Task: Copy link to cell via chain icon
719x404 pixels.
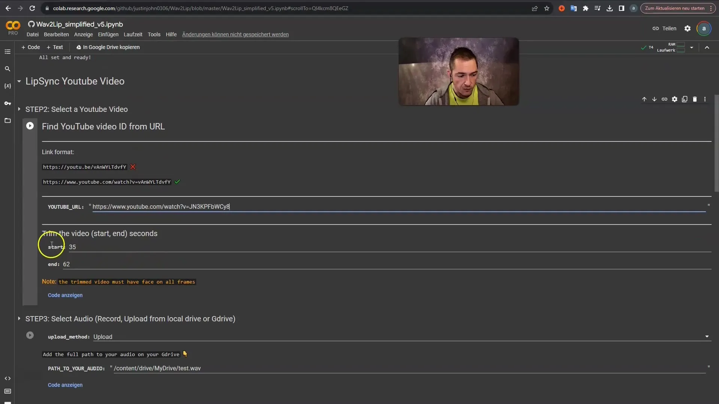Action: click(x=664, y=99)
